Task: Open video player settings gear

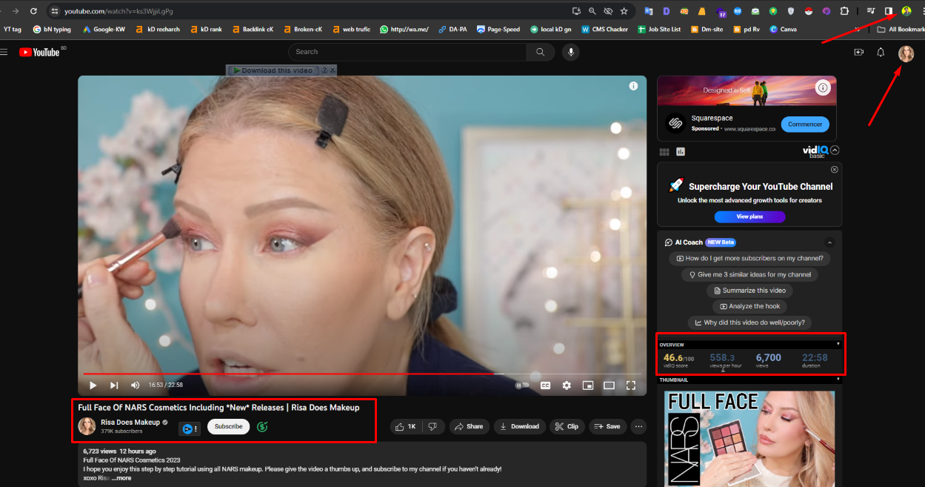Action: (567, 385)
